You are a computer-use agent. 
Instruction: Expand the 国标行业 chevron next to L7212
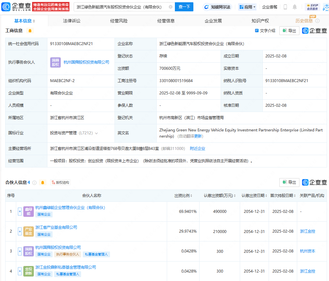point(96,133)
